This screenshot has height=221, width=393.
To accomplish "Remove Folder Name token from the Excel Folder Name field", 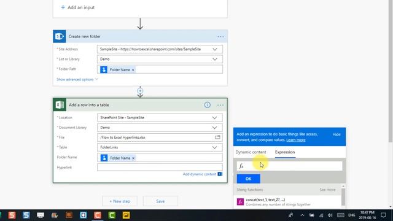I will click(133, 158).
